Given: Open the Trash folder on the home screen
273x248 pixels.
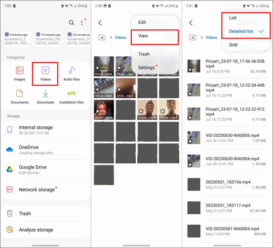Looking at the screenshot, I should pos(25,213).
